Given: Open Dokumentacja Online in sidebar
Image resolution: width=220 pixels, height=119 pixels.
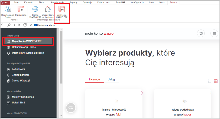Looking at the screenshot, I should pos(24,47).
